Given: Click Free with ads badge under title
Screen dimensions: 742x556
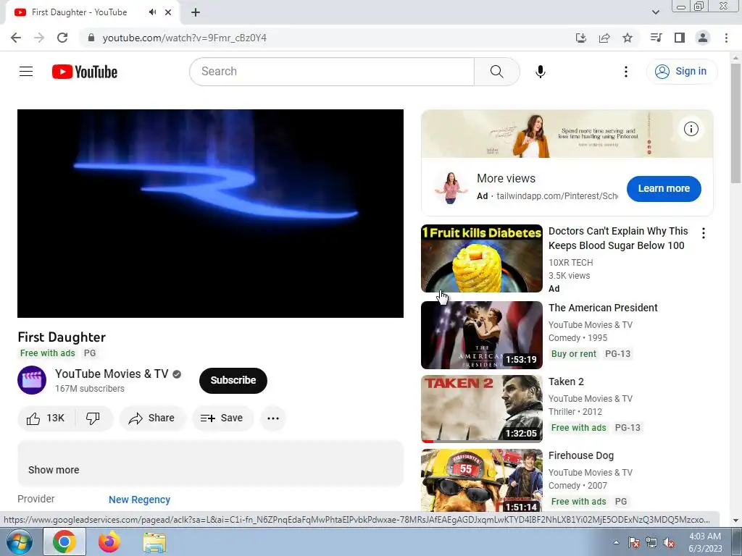Looking at the screenshot, I should [x=47, y=353].
